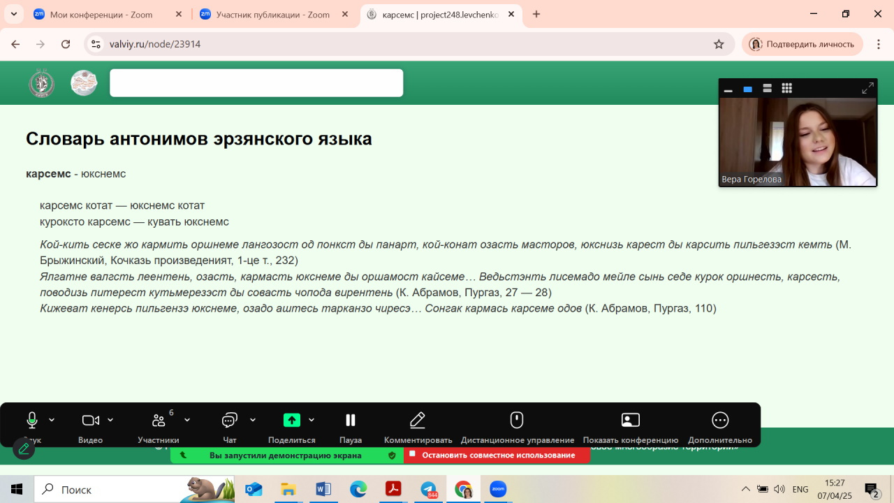The width and height of the screenshot is (894, 503).
Task: Click Показать конференцию button
Action: point(630,420)
